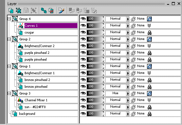Viewport: 182px width, 125px height.
Task: Collapse the Group 3 tree node
Action: tap(9, 93)
